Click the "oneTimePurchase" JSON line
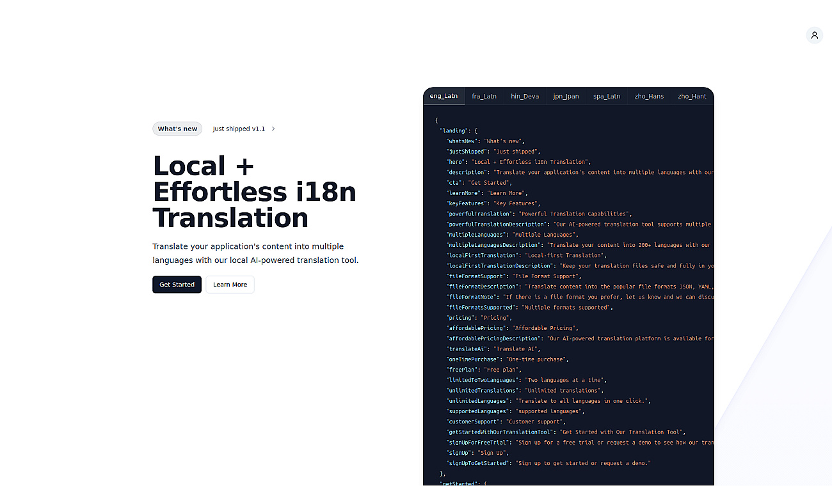The height and width of the screenshot is (504, 832). (x=508, y=359)
